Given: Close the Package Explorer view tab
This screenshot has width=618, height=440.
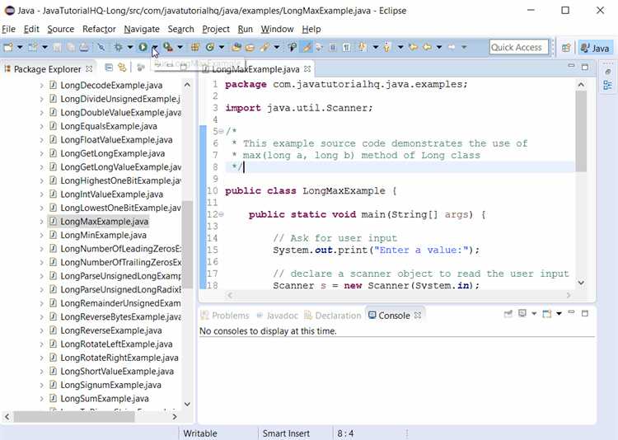Looking at the screenshot, I should [90, 69].
